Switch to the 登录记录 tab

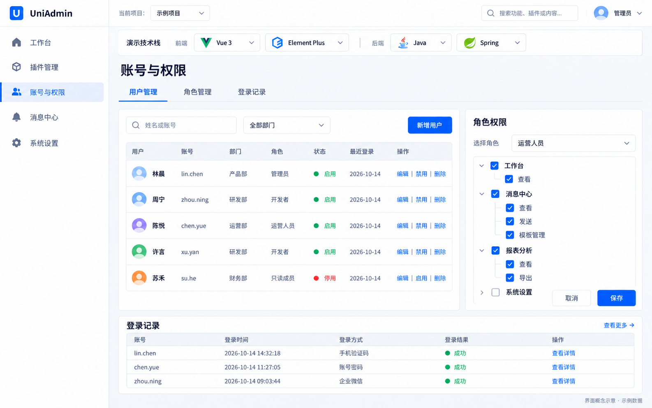tap(252, 92)
